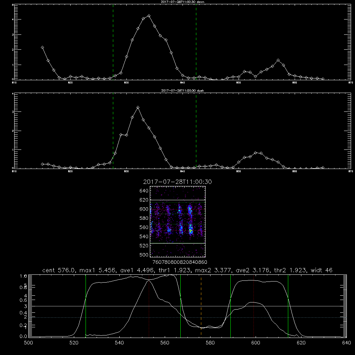Select the 'thr1 1.923' value

(x=175, y=270)
